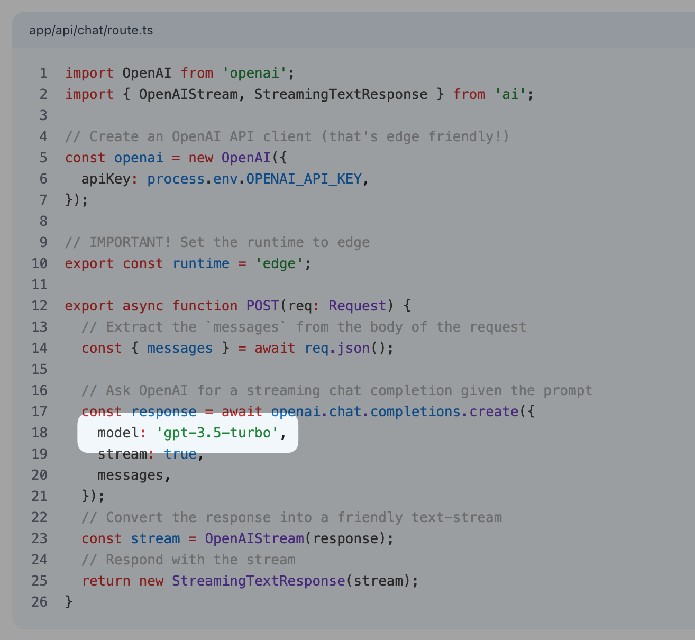Click line number 18 in the gutter

[39, 432]
